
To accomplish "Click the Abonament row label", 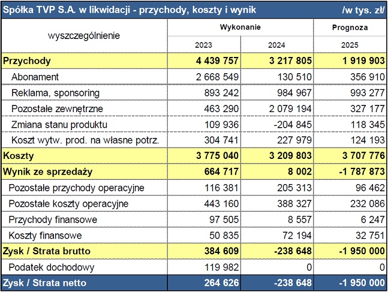I will point(35,77).
